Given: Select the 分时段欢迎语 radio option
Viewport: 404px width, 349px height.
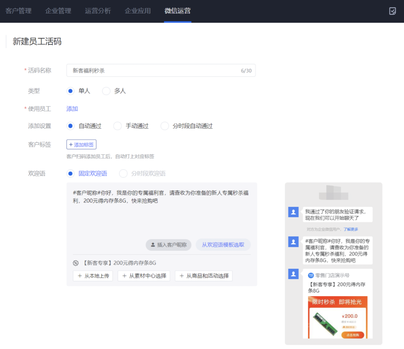Looking at the screenshot, I should (x=123, y=174).
